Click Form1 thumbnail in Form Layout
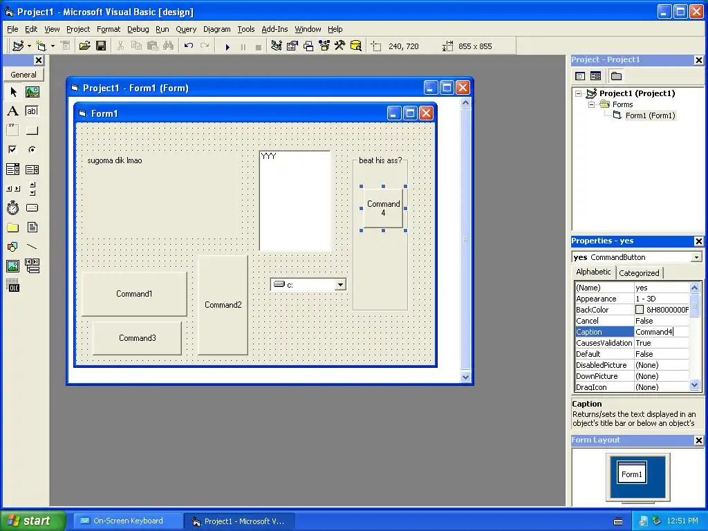The width and height of the screenshot is (708, 531). tap(631, 473)
